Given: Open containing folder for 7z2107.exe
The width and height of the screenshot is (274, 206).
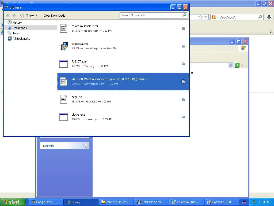Looking at the screenshot, I should coord(183,64).
